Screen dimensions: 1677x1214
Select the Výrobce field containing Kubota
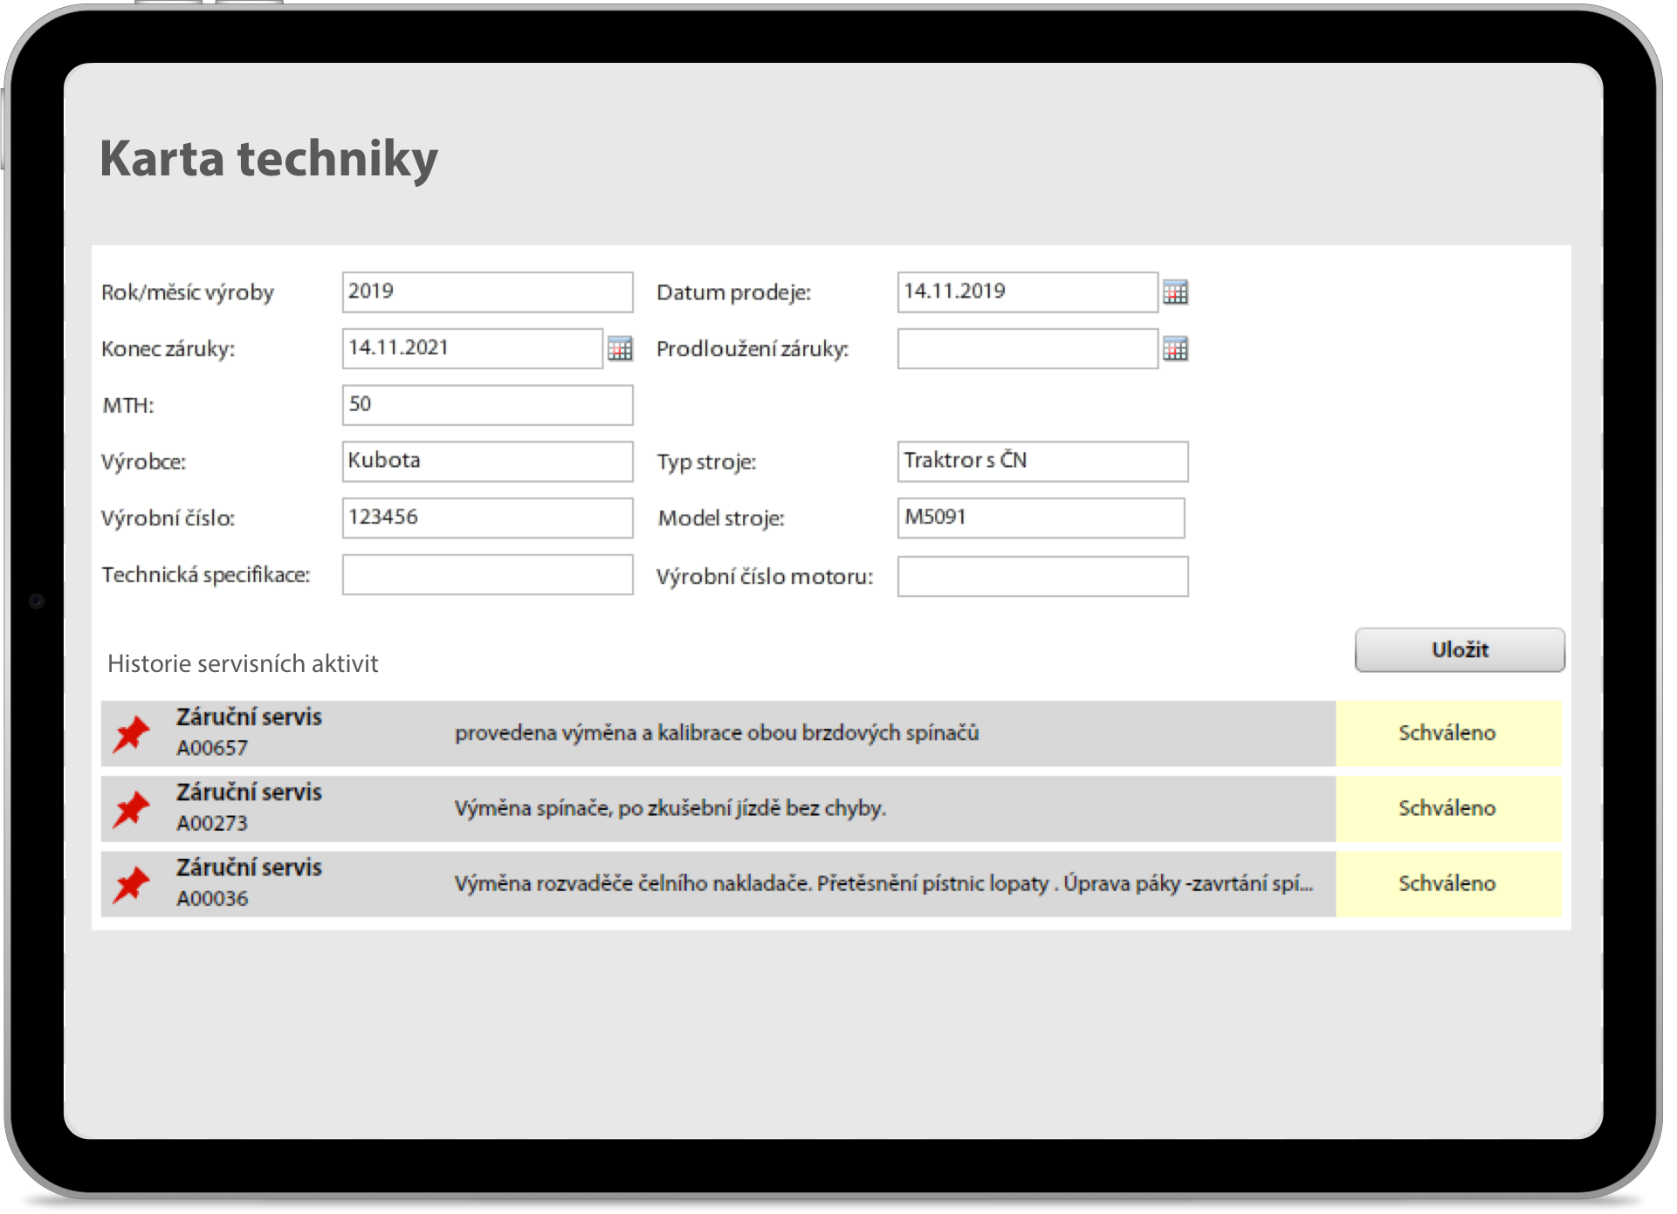(487, 462)
